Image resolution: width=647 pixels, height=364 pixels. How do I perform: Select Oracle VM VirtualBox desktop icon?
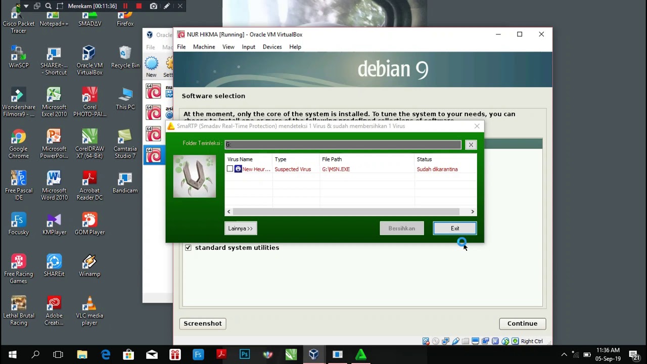pyautogui.click(x=89, y=61)
